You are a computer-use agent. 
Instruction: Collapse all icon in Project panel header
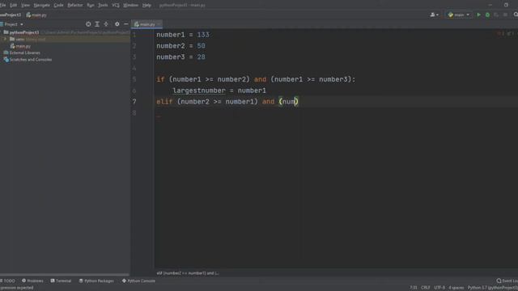click(x=106, y=24)
